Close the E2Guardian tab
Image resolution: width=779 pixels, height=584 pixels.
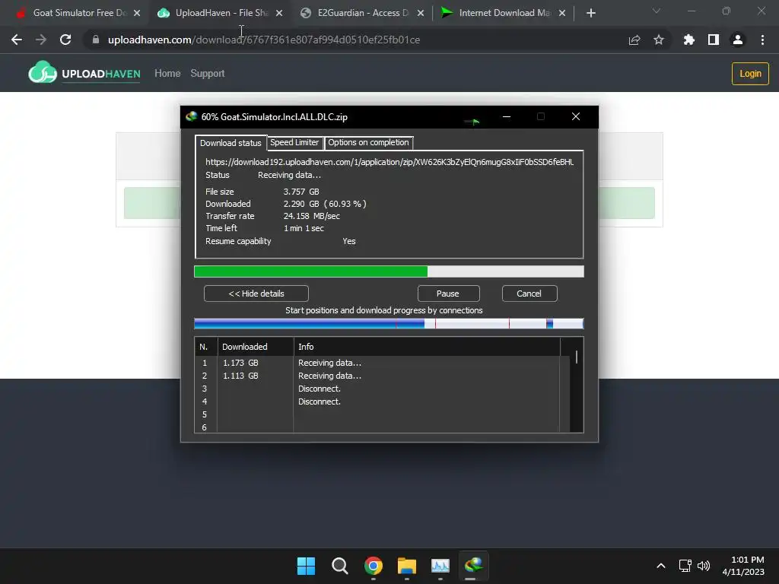point(421,13)
